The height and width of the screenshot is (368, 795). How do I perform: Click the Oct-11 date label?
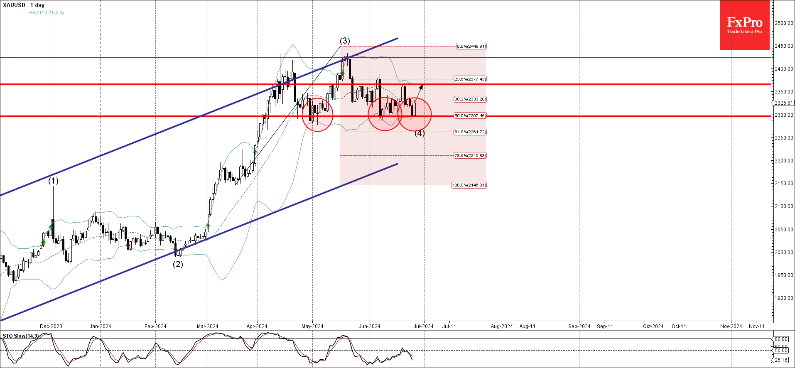click(x=679, y=326)
